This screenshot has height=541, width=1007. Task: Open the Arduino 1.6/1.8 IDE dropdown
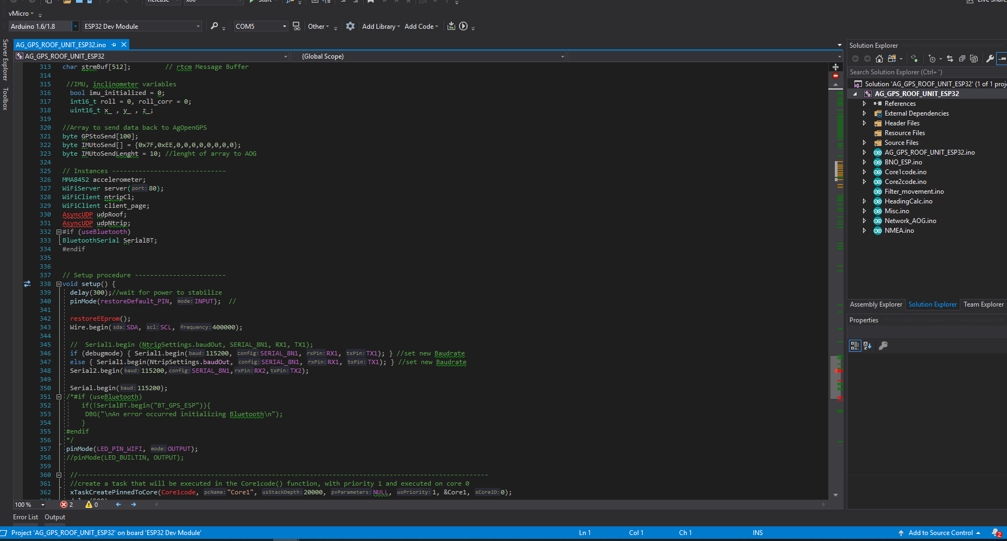pyautogui.click(x=75, y=26)
